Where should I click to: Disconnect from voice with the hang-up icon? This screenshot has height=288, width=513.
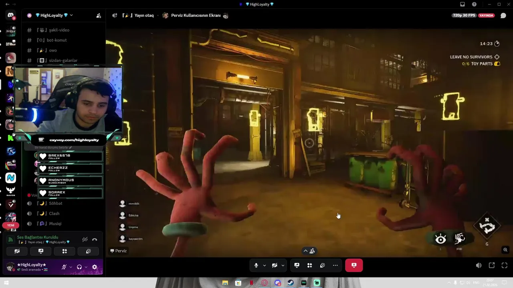point(95,239)
